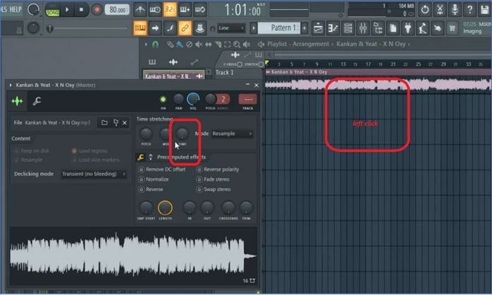Toggle the Reverse effect option

141,190
